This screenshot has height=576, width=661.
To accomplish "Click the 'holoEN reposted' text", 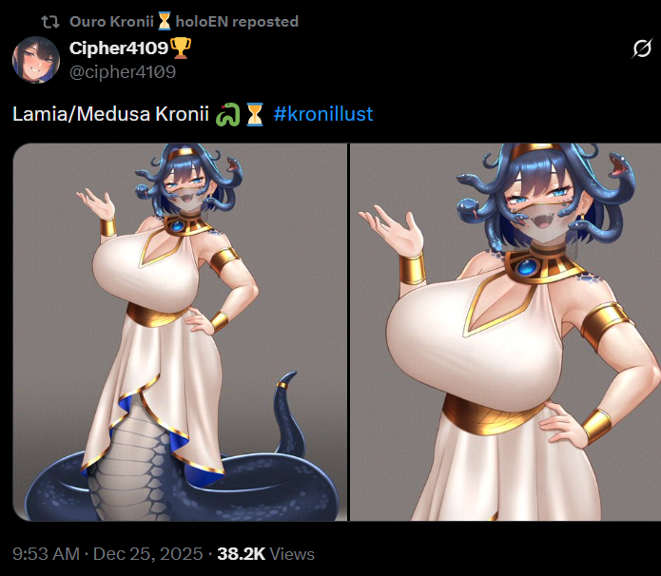I will point(237,22).
